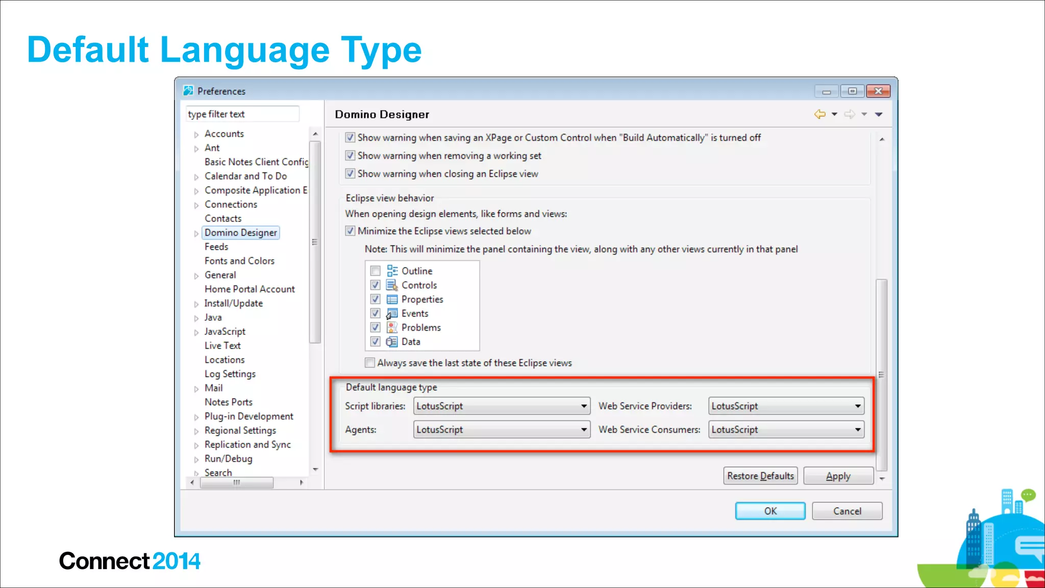Click the Controls view icon
The width and height of the screenshot is (1045, 588).
tap(392, 285)
